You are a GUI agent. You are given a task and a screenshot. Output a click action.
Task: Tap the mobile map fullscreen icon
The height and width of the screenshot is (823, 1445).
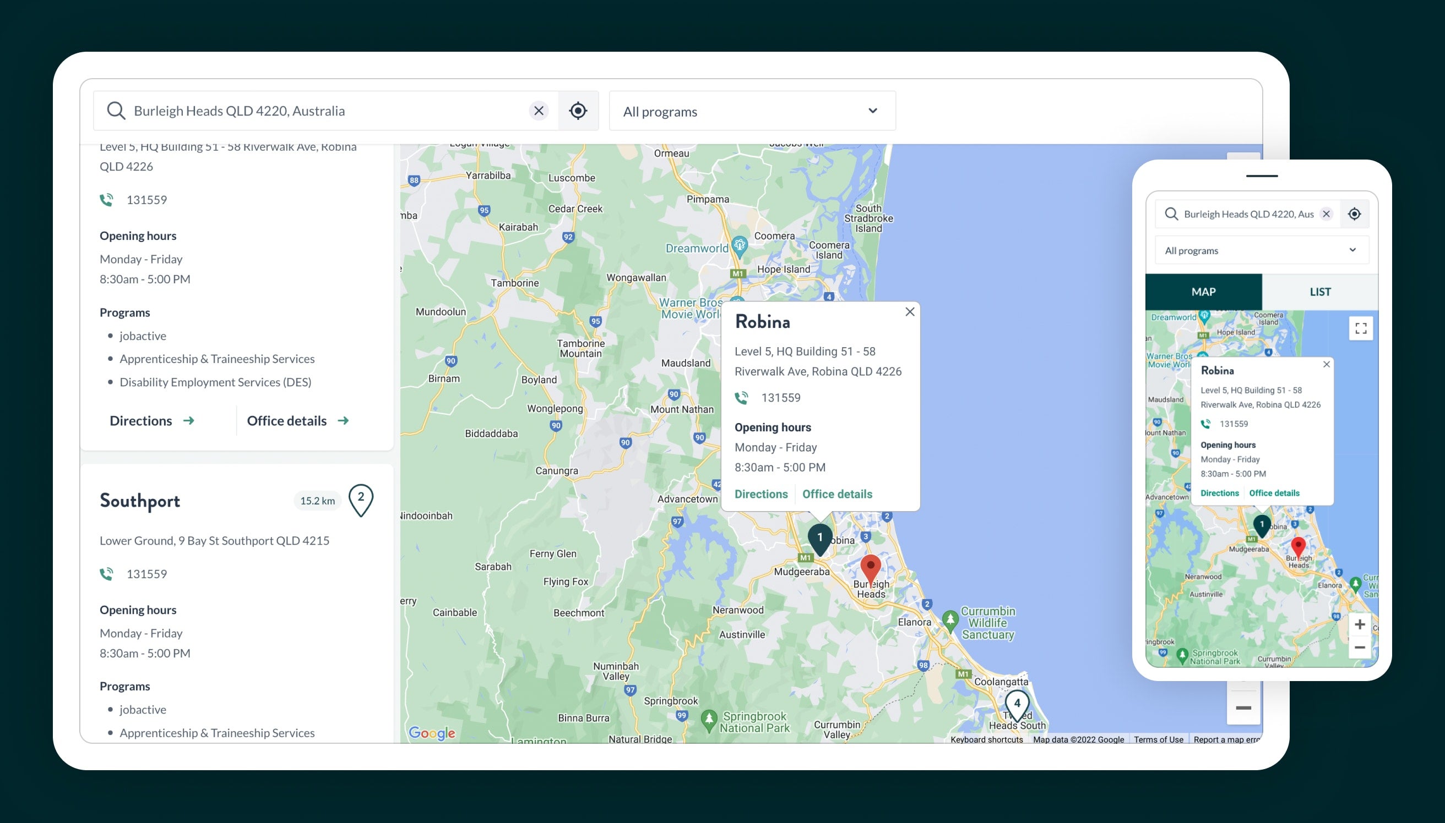[x=1361, y=328]
